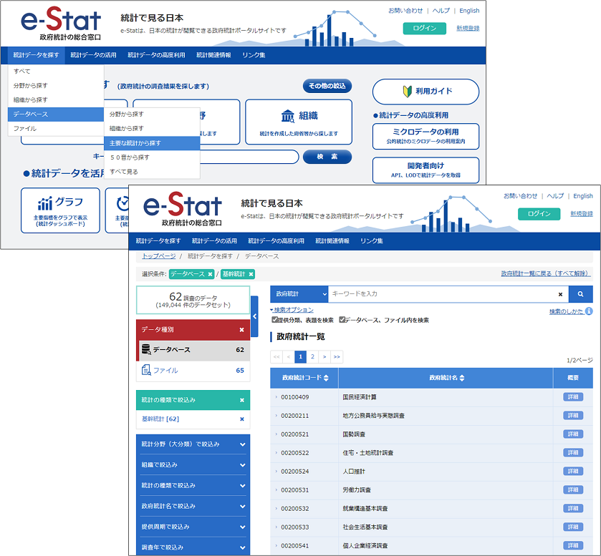Image resolution: width=601 pixels, height=556 pixels.
Task: Expand 調査年で絞込み filter
Action: click(x=193, y=547)
